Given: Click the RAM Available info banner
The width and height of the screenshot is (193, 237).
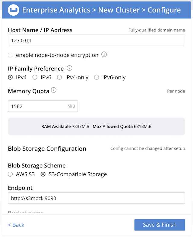Looking at the screenshot, I should (x=96, y=126).
